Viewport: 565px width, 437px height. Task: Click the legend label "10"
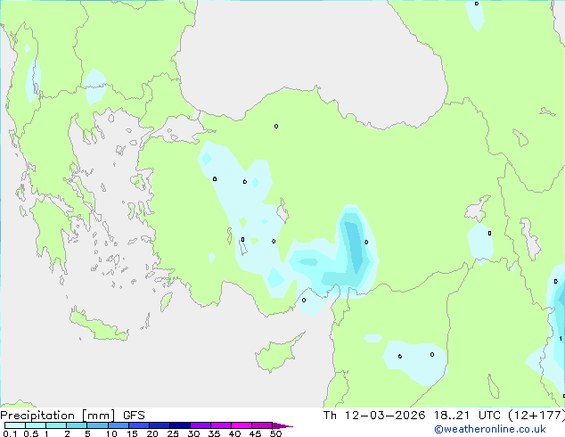(x=111, y=433)
